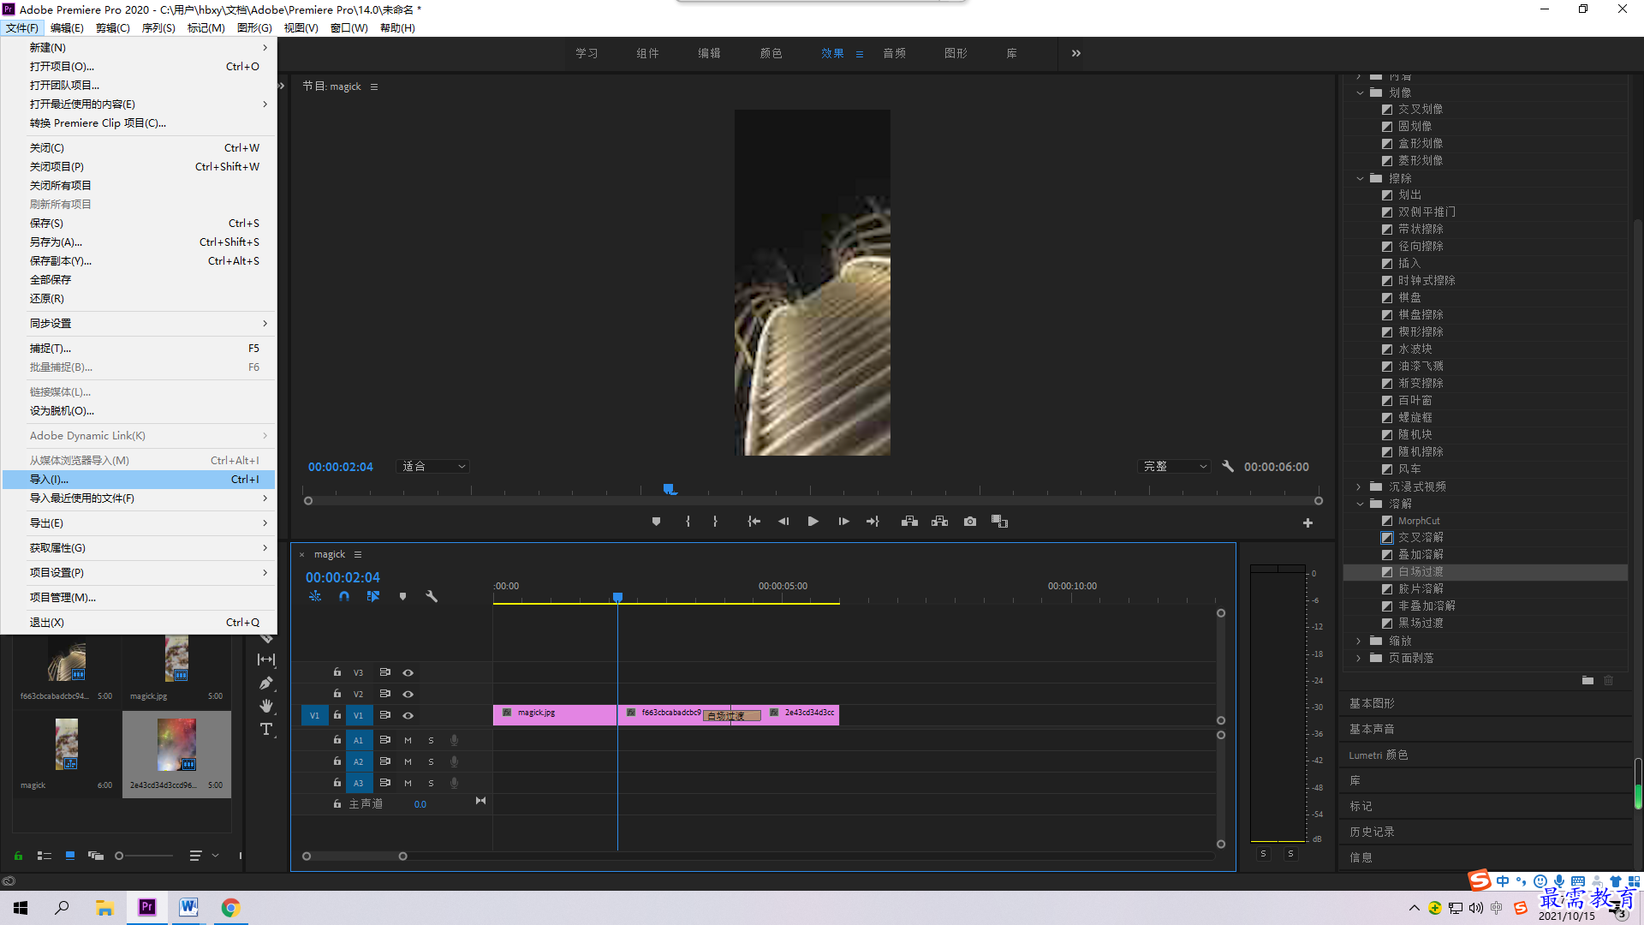Image resolution: width=1644 pixels, height=925 pixels.
Task: Select magick.jpg clip on timeline
Action: 555,714
